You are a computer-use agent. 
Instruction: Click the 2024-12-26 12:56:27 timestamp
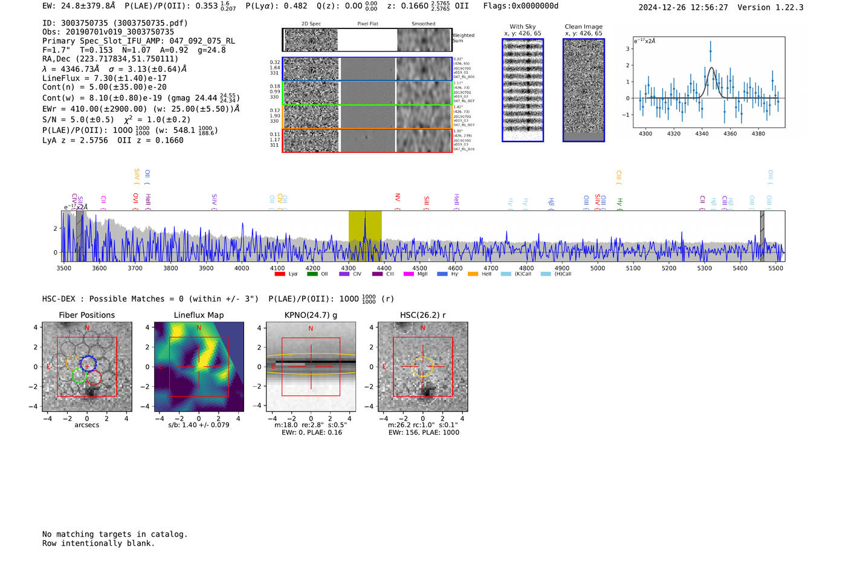click(683, 7)
